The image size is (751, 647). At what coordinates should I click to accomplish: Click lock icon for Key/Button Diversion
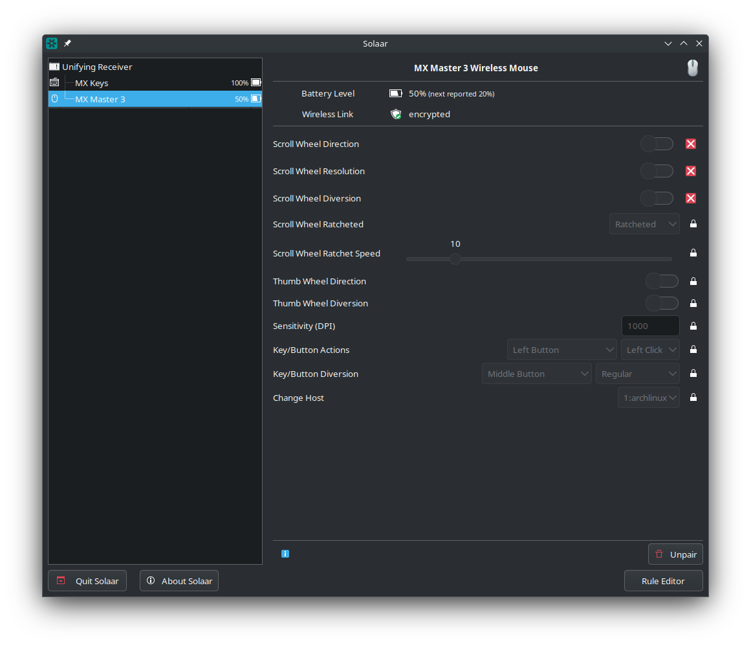(x=693, y=373)
